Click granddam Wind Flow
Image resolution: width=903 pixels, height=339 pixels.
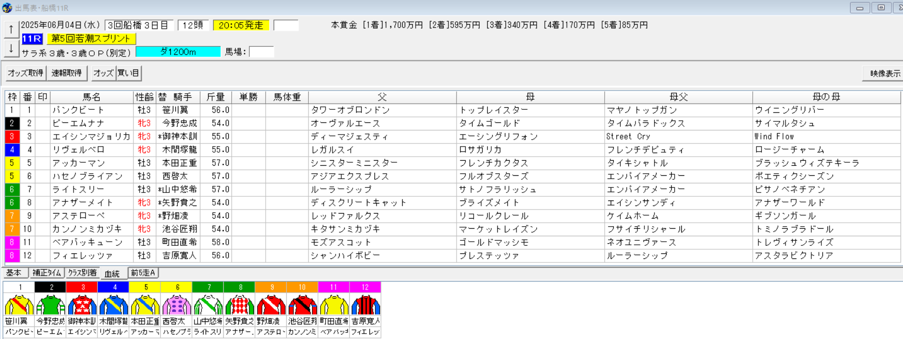(x=774, y=137)
